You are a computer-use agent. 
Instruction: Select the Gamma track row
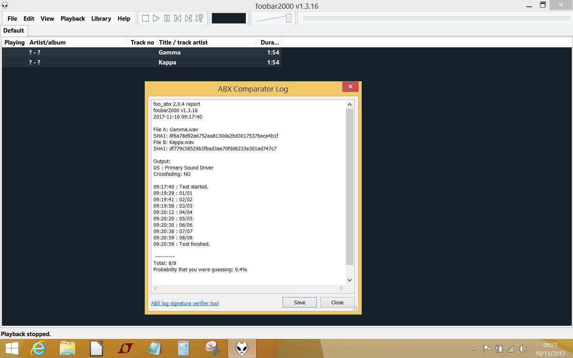141,53
